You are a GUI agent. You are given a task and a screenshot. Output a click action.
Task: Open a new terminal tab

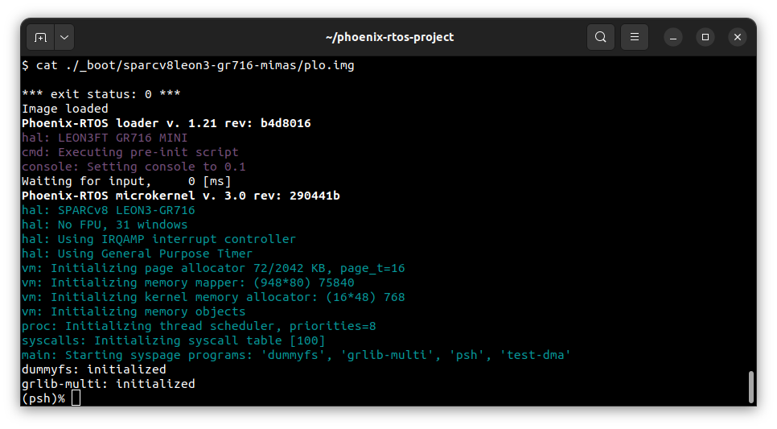41,37
